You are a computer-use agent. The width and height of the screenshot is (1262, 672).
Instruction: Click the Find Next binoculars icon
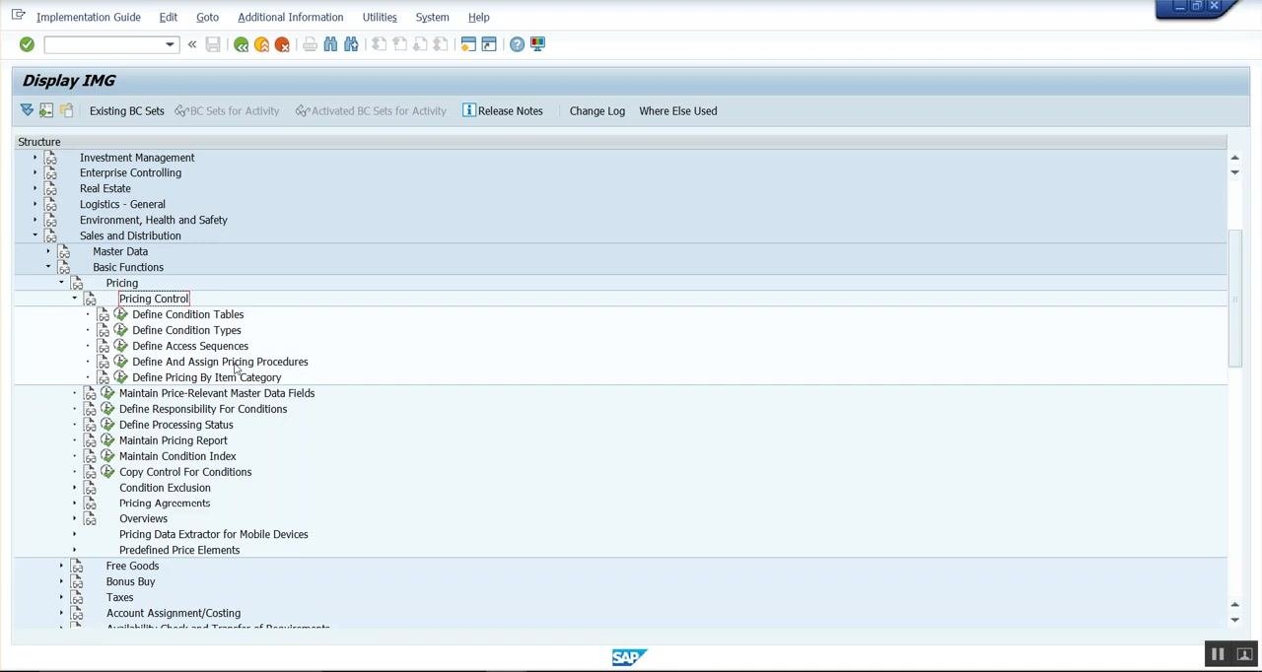click(x=351, y=44)
